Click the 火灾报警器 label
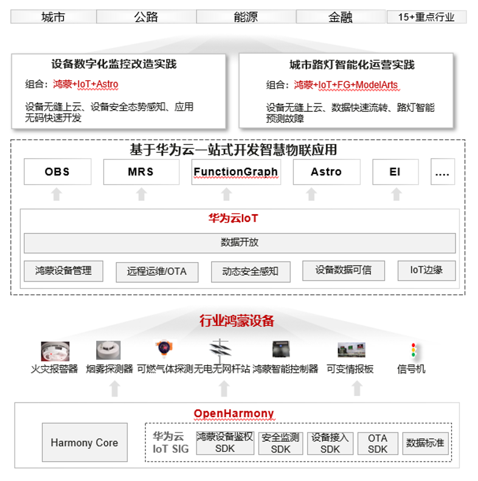The width and height of the screenshot is (478, 481). [x=54, y=369]
